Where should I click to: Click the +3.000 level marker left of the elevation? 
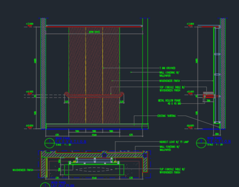[x=29, y=25]
